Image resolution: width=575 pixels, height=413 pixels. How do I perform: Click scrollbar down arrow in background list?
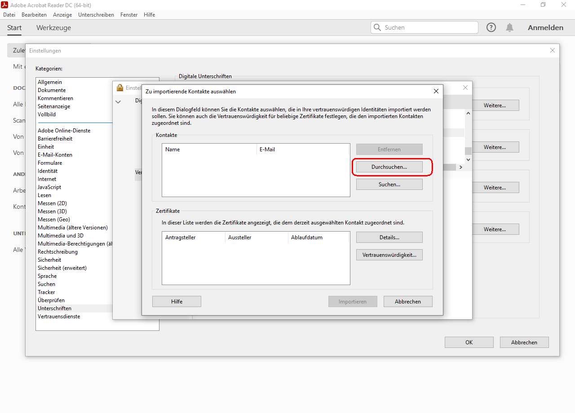[468, 159]
